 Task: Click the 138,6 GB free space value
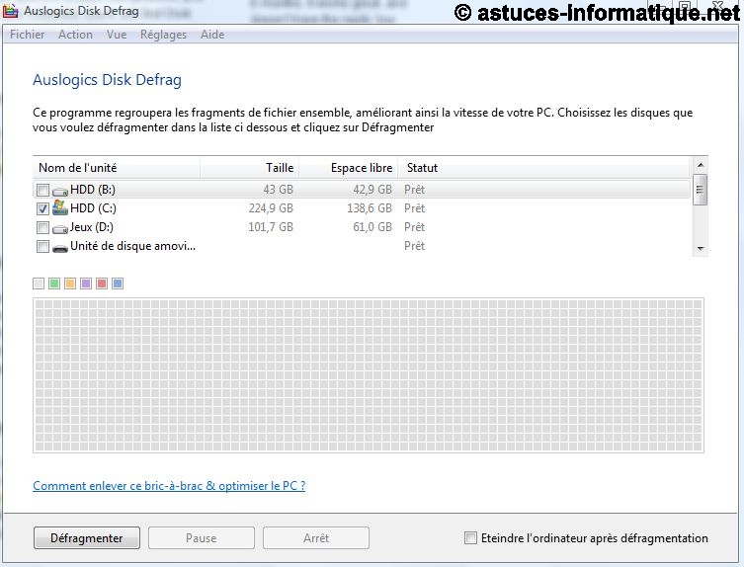pyautogui.click(x=370, y=208)
